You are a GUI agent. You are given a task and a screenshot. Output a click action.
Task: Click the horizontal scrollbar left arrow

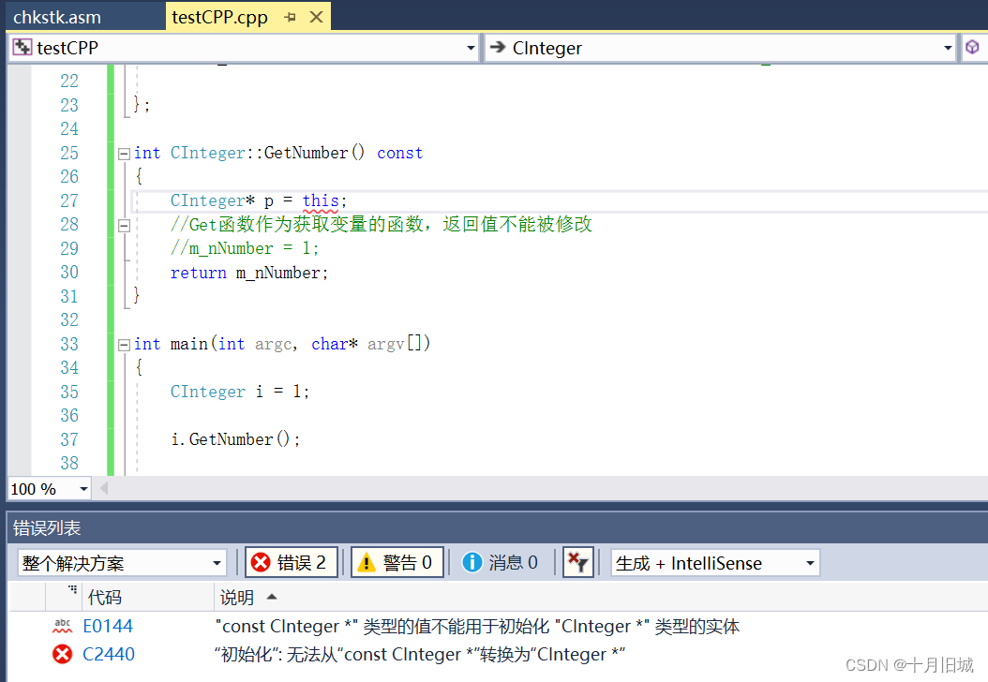(104, 488)
